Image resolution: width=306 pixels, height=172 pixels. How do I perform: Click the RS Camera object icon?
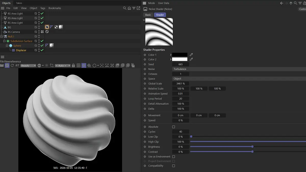point(5,32)
